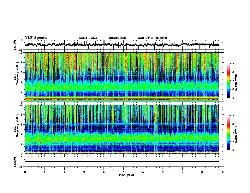This screenshot has width=250, height=193.
Task: Click the ch.3(V) axis label
Action: 15,162
